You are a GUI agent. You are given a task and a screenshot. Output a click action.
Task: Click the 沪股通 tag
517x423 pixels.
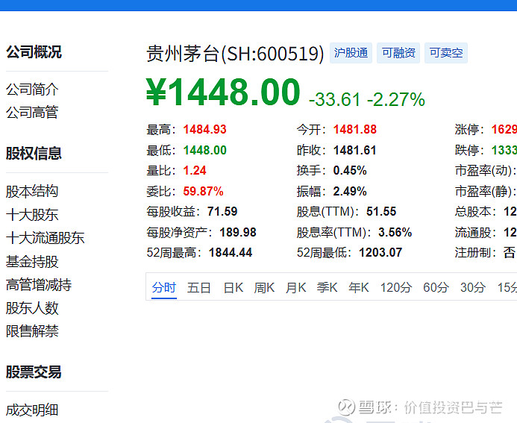351,53
